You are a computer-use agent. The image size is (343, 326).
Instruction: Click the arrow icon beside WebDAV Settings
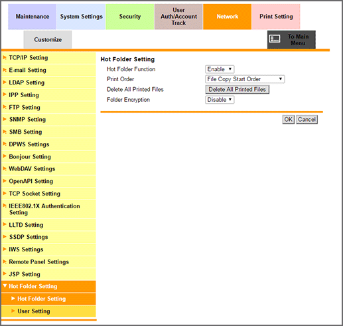point(5,169)
